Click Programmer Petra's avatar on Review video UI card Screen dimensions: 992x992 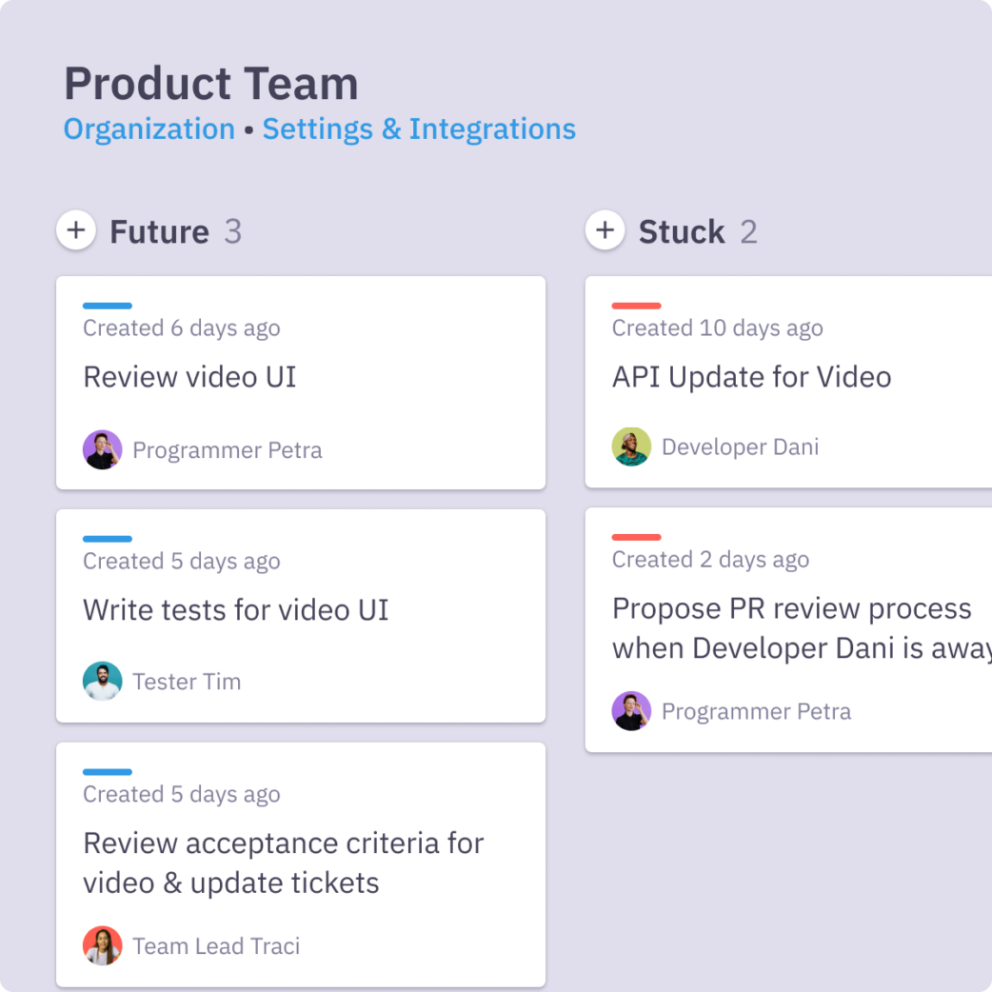pyautogui.click(x=102, y=449)
